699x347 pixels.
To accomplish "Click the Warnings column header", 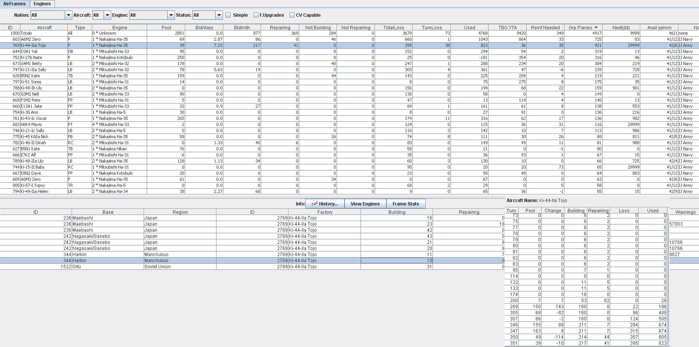I will click(685, 212).
